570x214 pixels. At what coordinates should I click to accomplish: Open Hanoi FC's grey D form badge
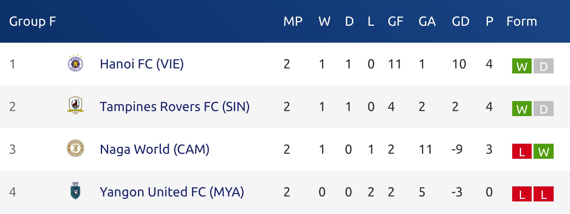544,66
